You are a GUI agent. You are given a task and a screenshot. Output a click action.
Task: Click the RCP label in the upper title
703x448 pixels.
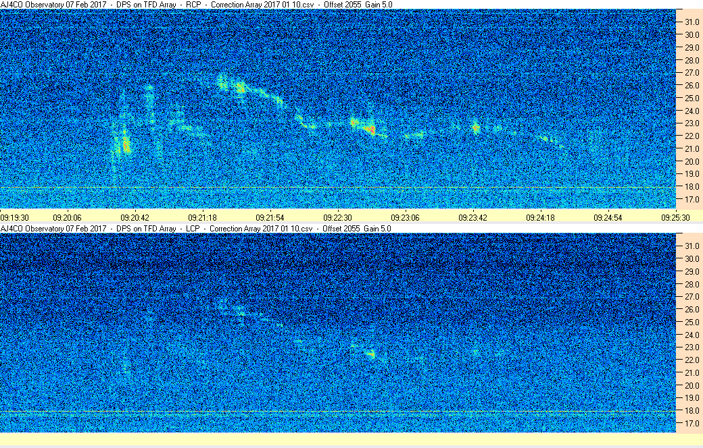pyautogui.click(x=193, y=5)
